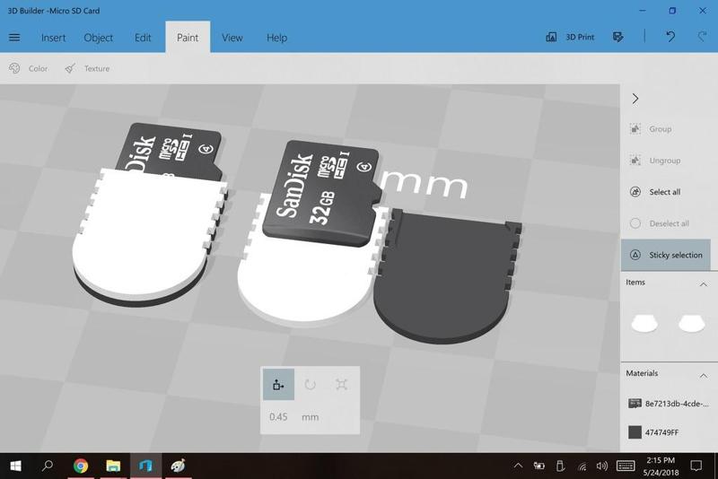The width and height of the screenshot is (718, 479).
Task: Open the taskbar search
Action: point(48,466)
